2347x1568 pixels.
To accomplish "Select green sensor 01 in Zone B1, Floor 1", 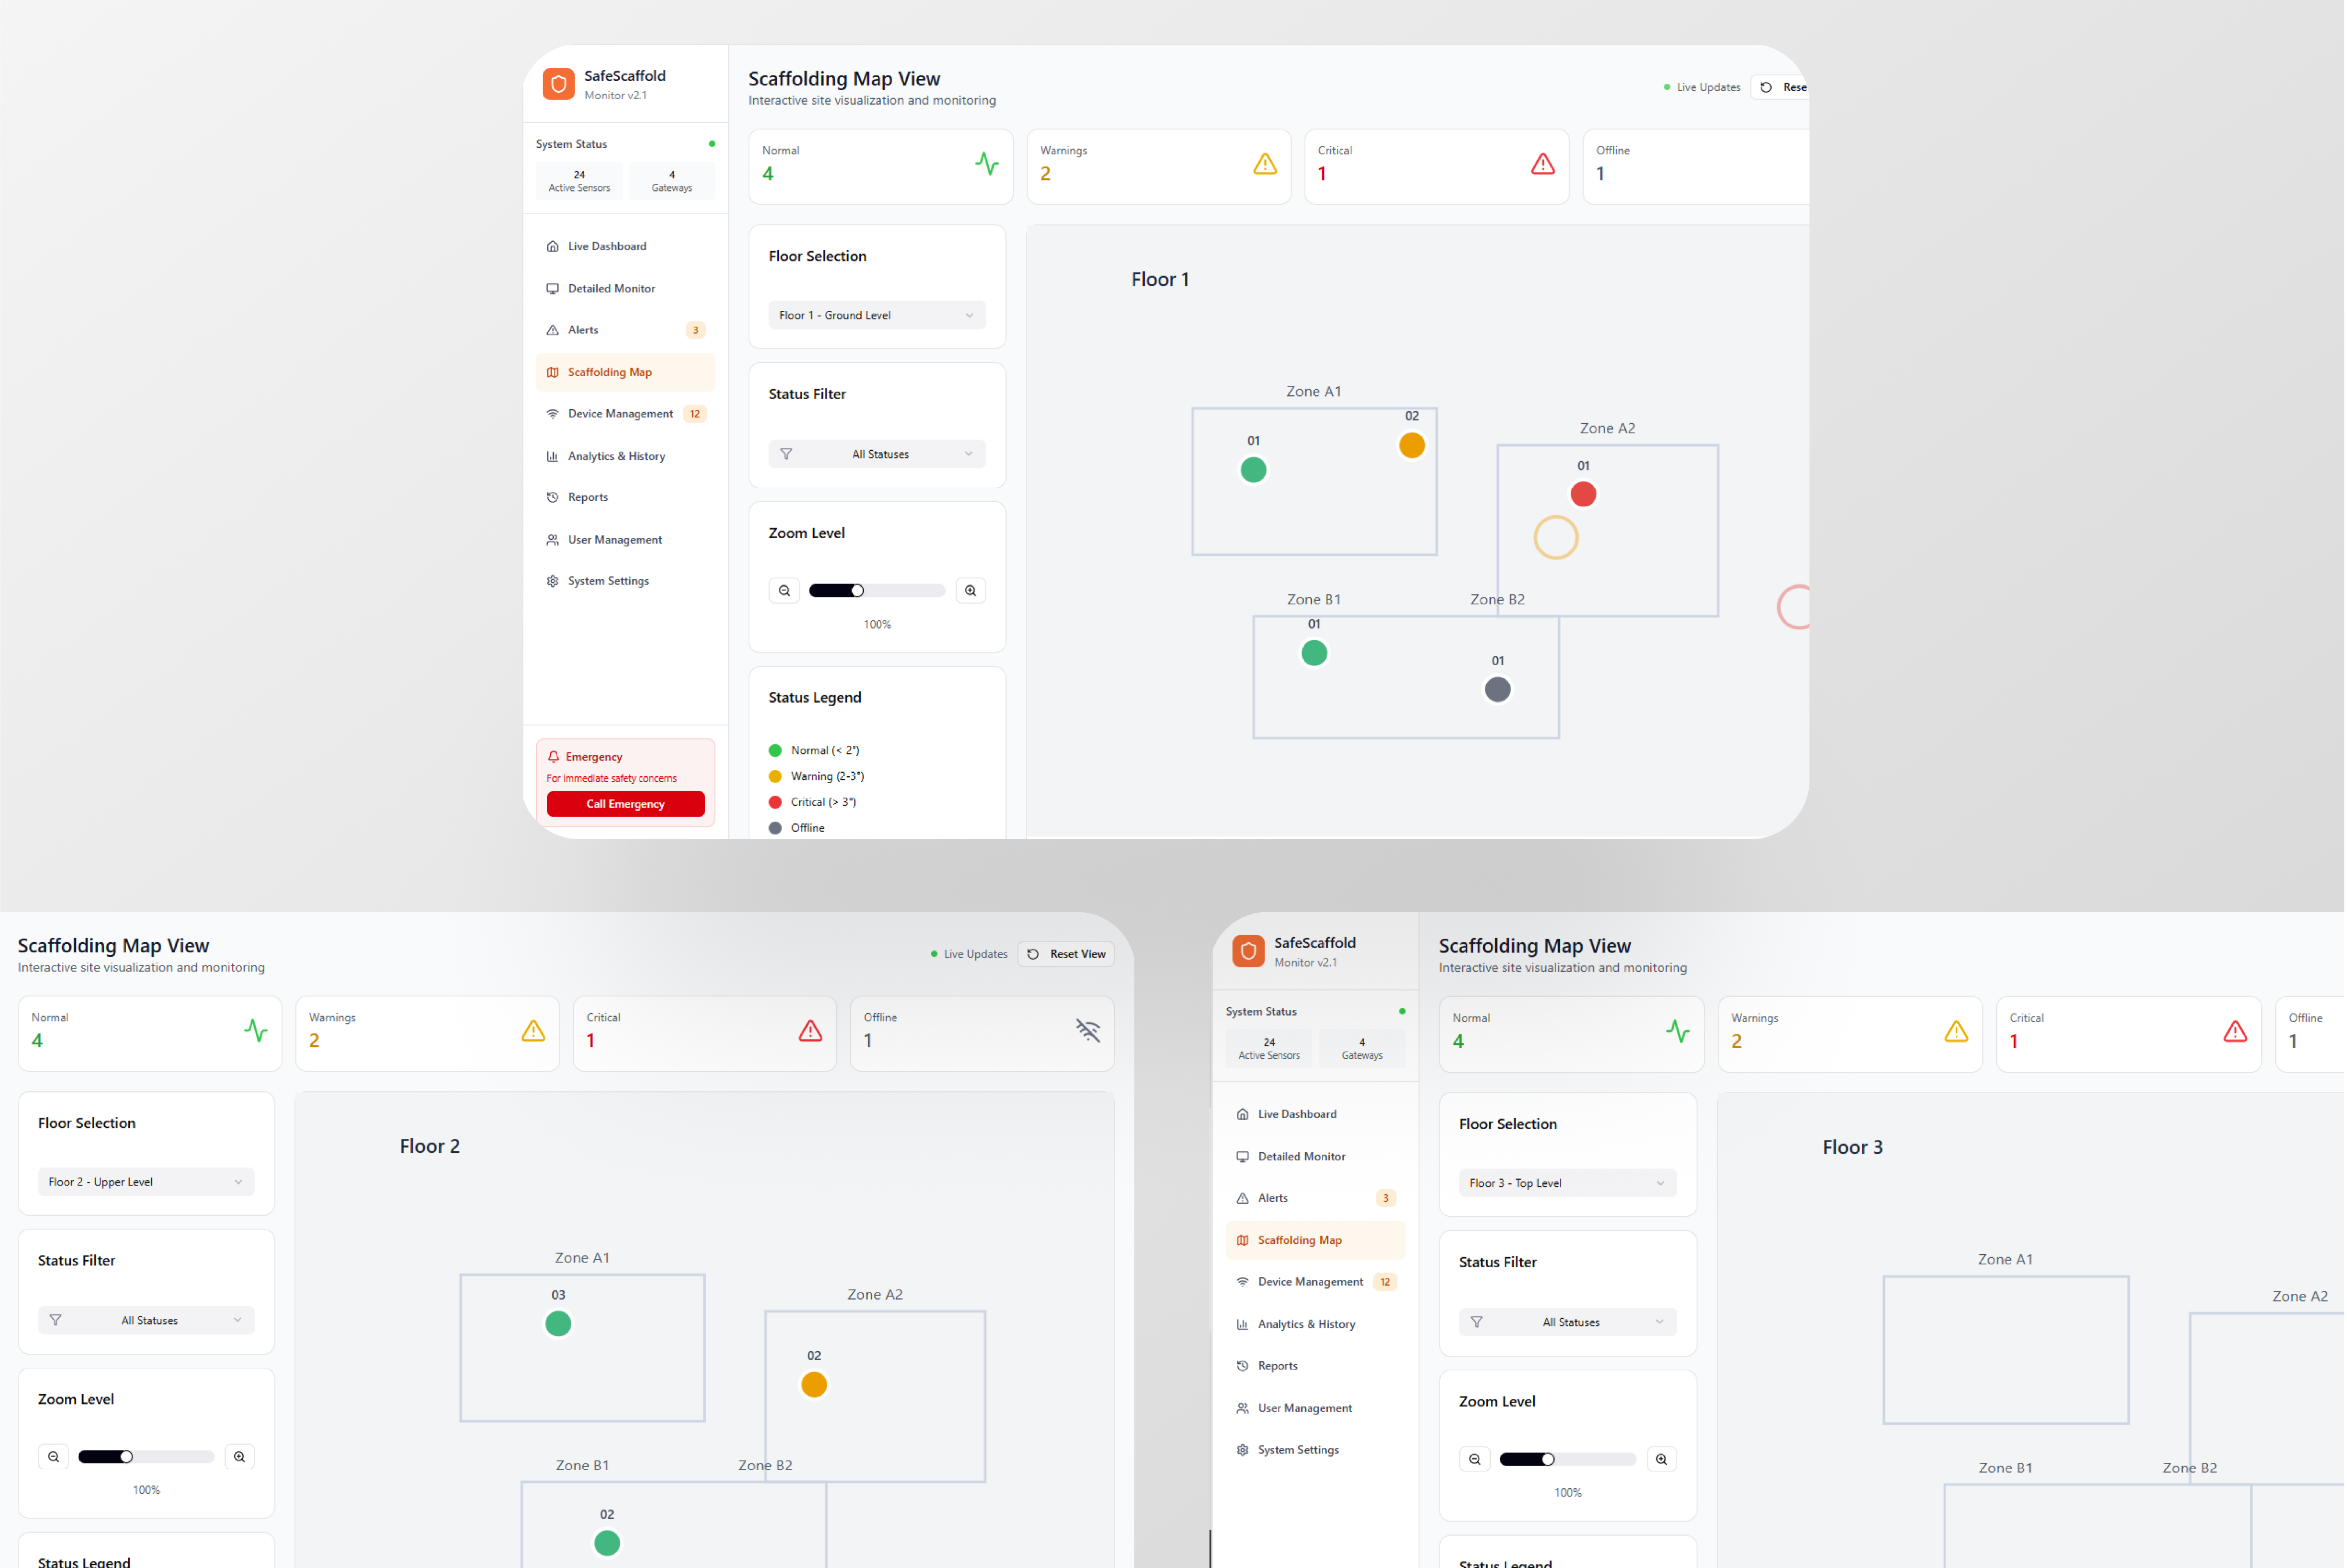I will click(x=1315, y=653).
